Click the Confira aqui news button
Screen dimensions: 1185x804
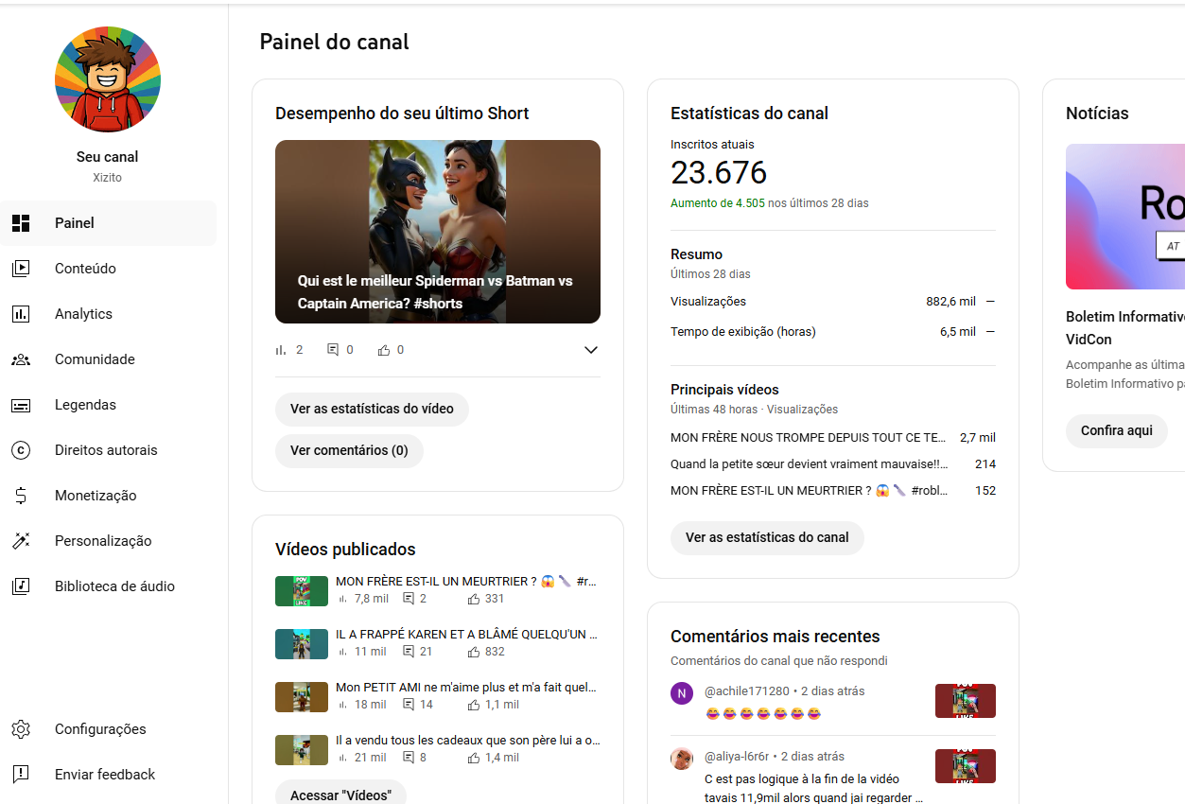pos(1117,431)
